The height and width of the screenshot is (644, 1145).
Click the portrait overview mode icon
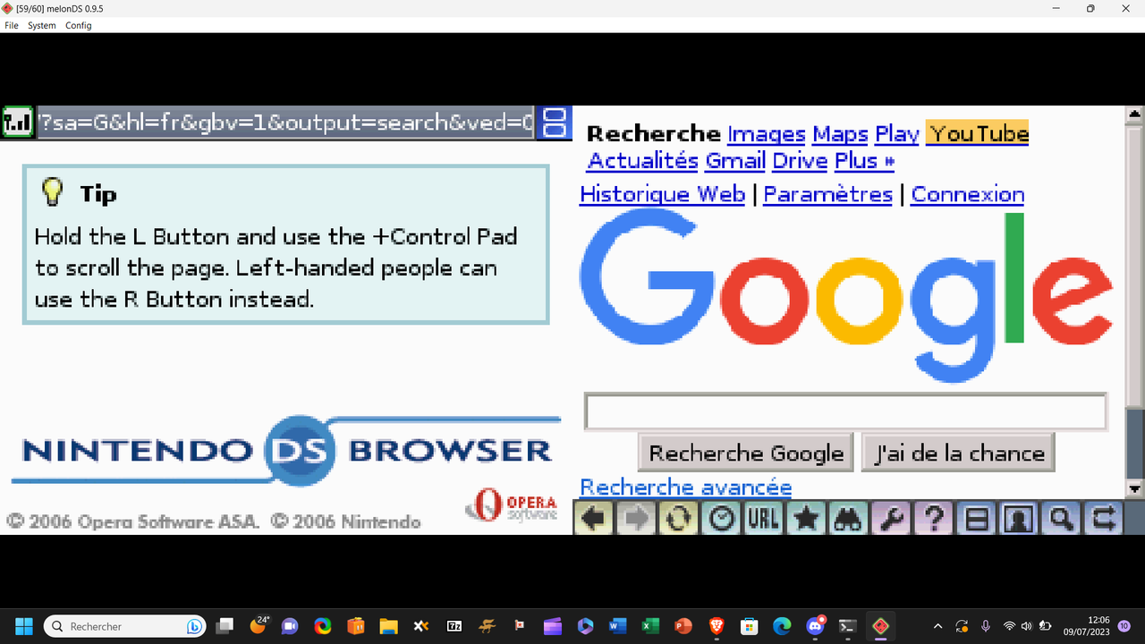(x=1019, y=518)
